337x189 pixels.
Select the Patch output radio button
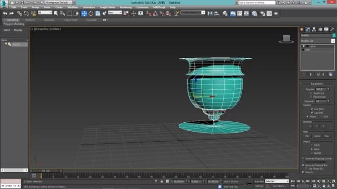312,145
